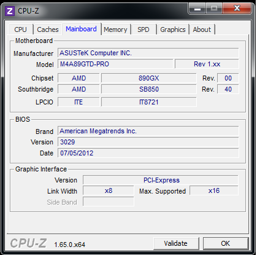The height and width of the screenshot is (255, 276).
Task: View the Graphics tab
Action: (x=173, y=29)
